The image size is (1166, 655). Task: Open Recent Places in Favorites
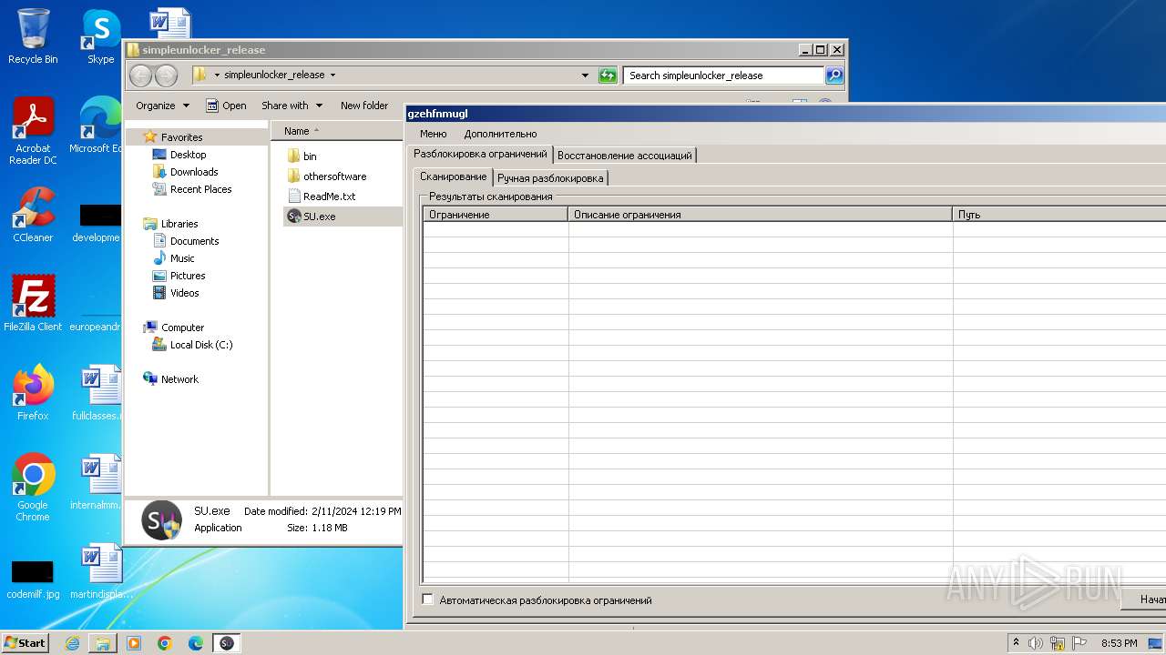coord(200,189)
